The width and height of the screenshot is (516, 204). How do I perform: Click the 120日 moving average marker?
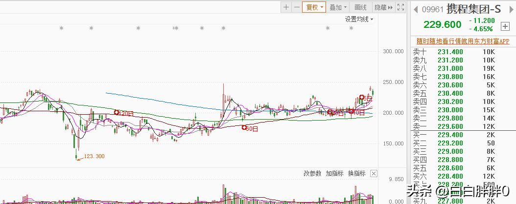click(124, 114)
